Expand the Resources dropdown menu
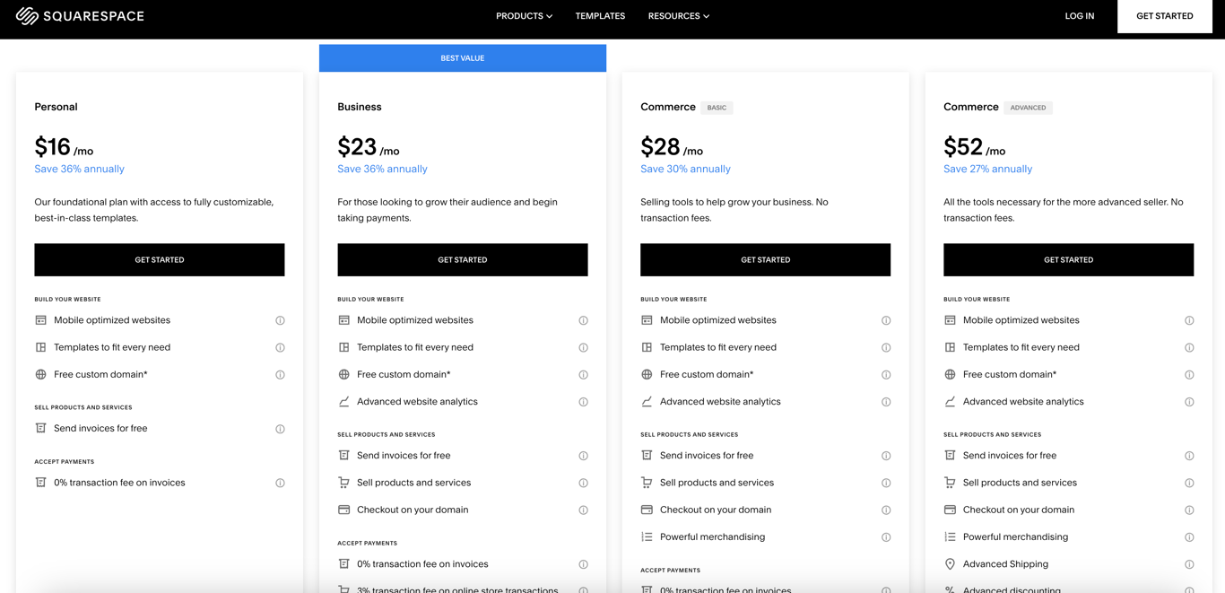Viewport: 1225px width, 593px height. click(678, 16)
